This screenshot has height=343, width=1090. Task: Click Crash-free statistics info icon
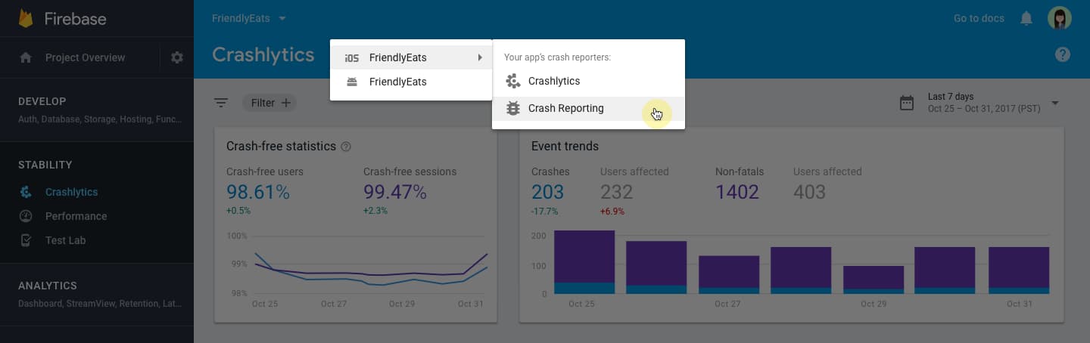[x=346, y=147]
